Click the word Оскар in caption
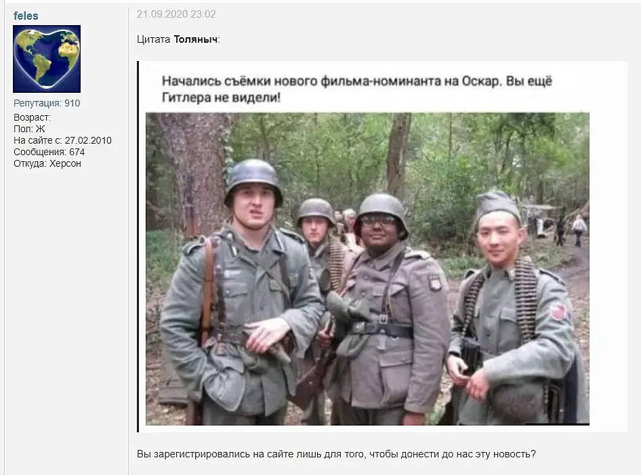Image resolution: width=641 pixels, height=475 pixels. (x=481, y=81)
